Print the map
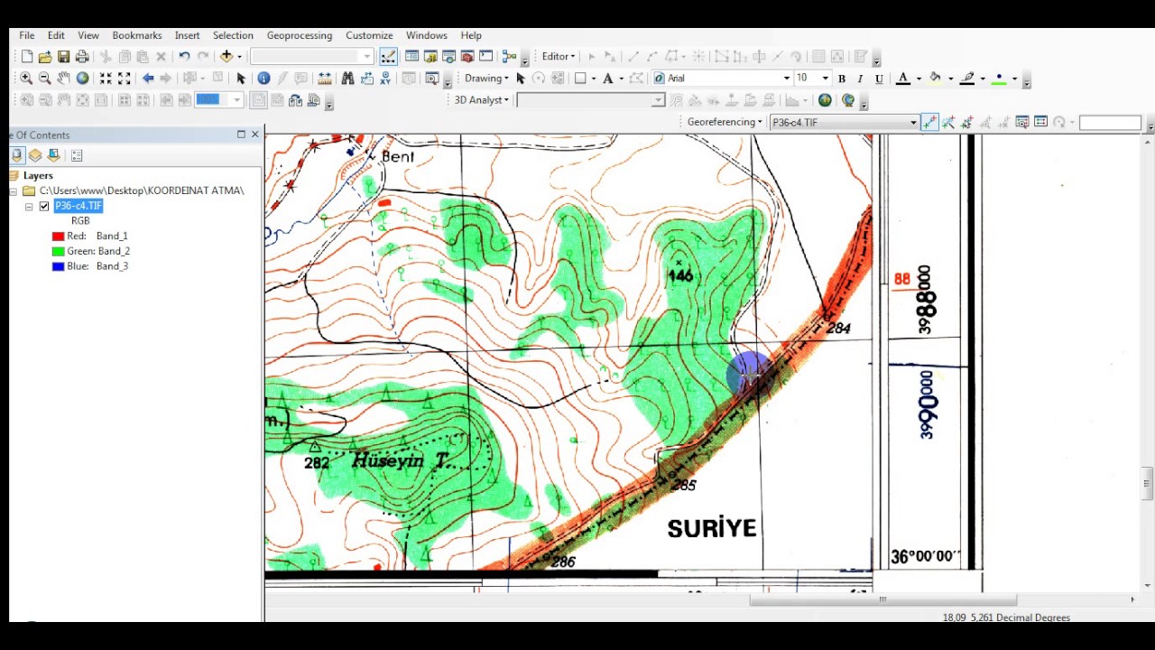Image resolution: width=1155 pixels, height=650 pixels. click(81, 57)
